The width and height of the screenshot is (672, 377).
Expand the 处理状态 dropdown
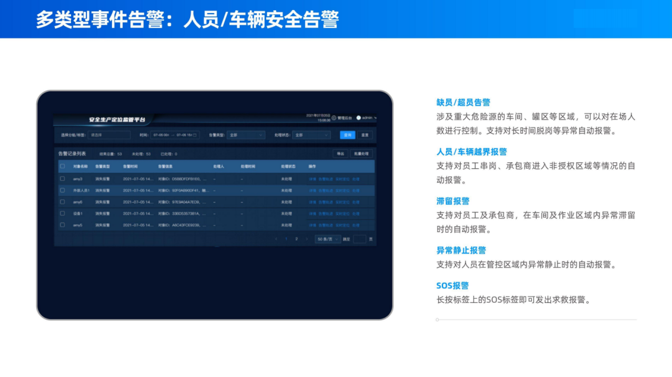point(312,135)
